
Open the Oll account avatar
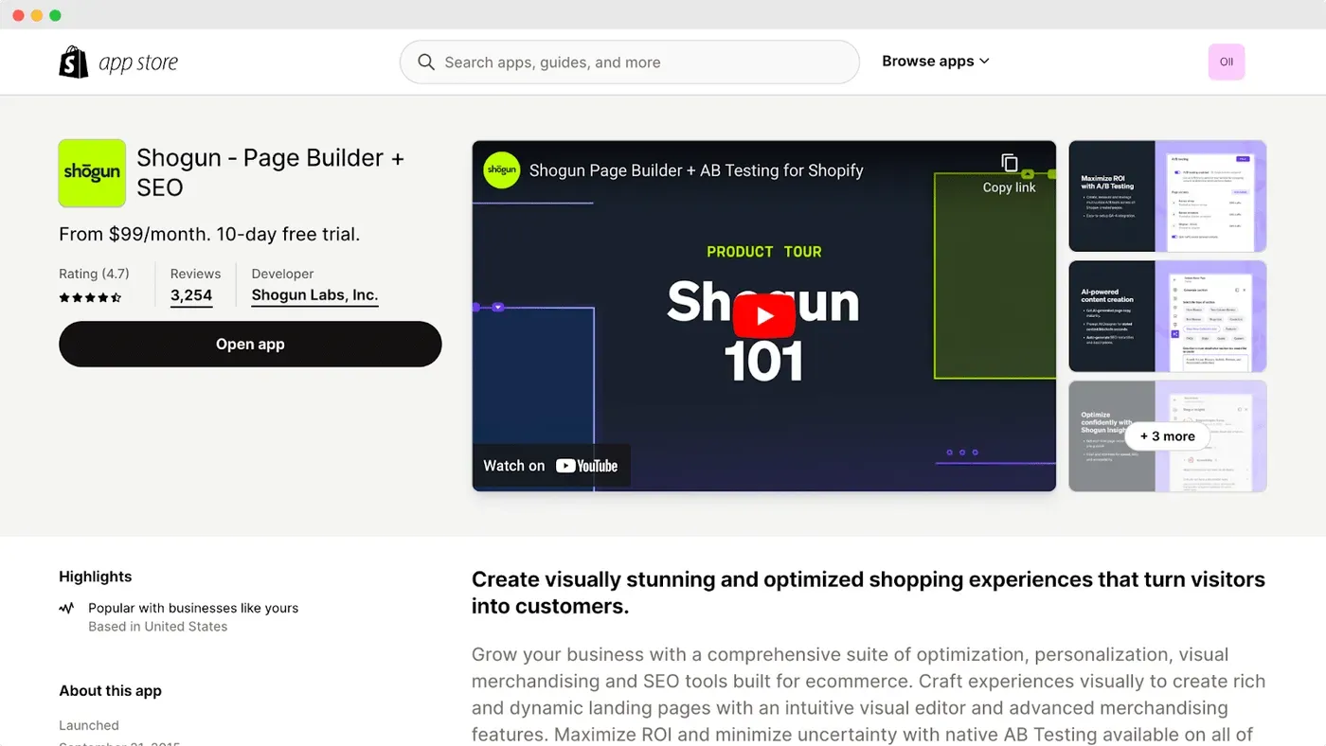point(1227,62)
